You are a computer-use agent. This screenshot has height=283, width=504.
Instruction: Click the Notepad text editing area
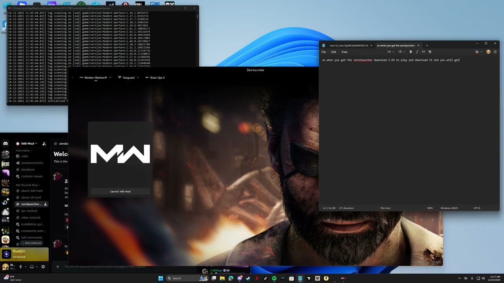coord(409,132)
